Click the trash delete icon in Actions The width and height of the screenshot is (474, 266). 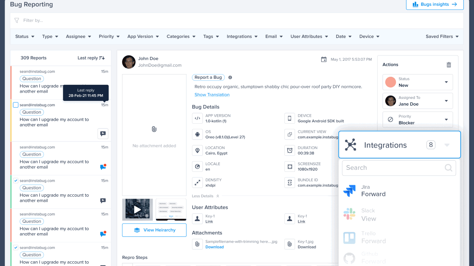[x=448, y=65]
